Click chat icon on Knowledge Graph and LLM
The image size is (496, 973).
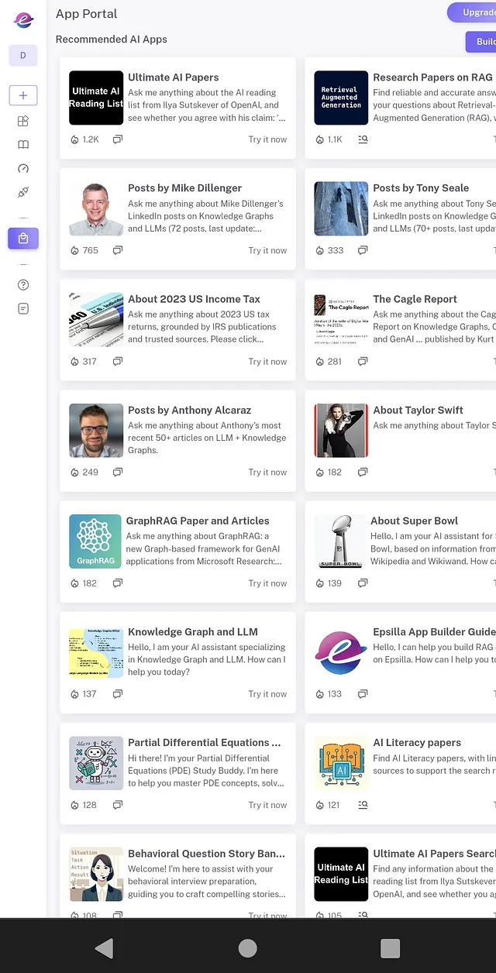[x=118, y=694]
